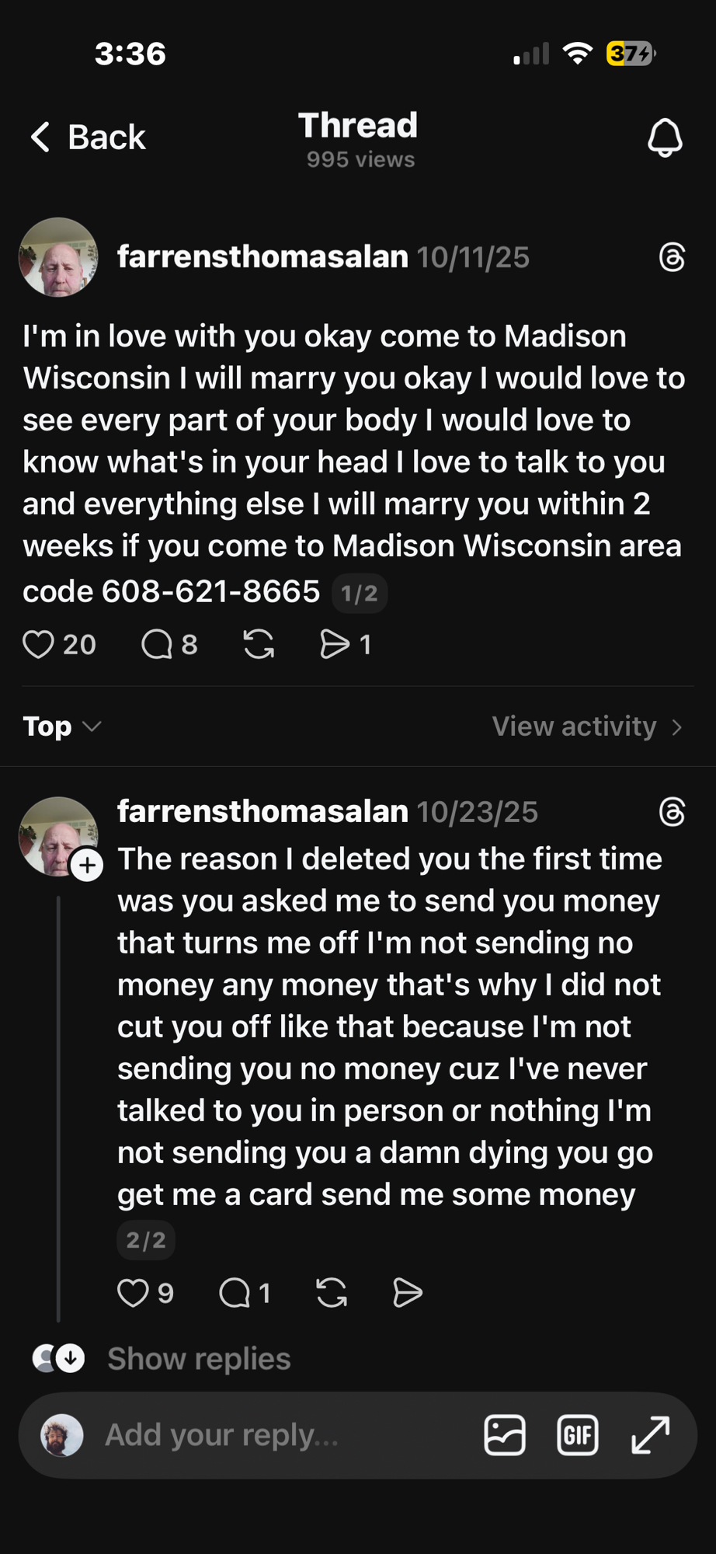Image resolution: width=716 pixels, height=1554 pixels.
Task: Open comments on the first post
Action: tap(157, 644)
